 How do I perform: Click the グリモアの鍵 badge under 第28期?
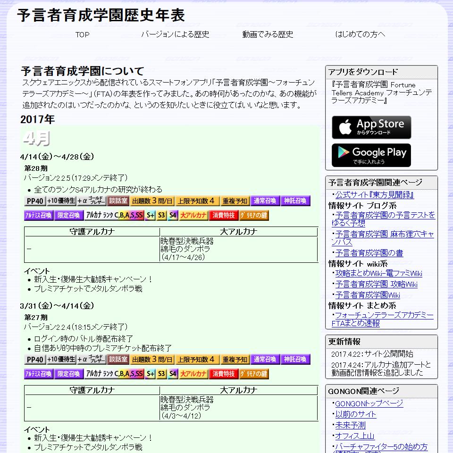[x=254, y=215]
